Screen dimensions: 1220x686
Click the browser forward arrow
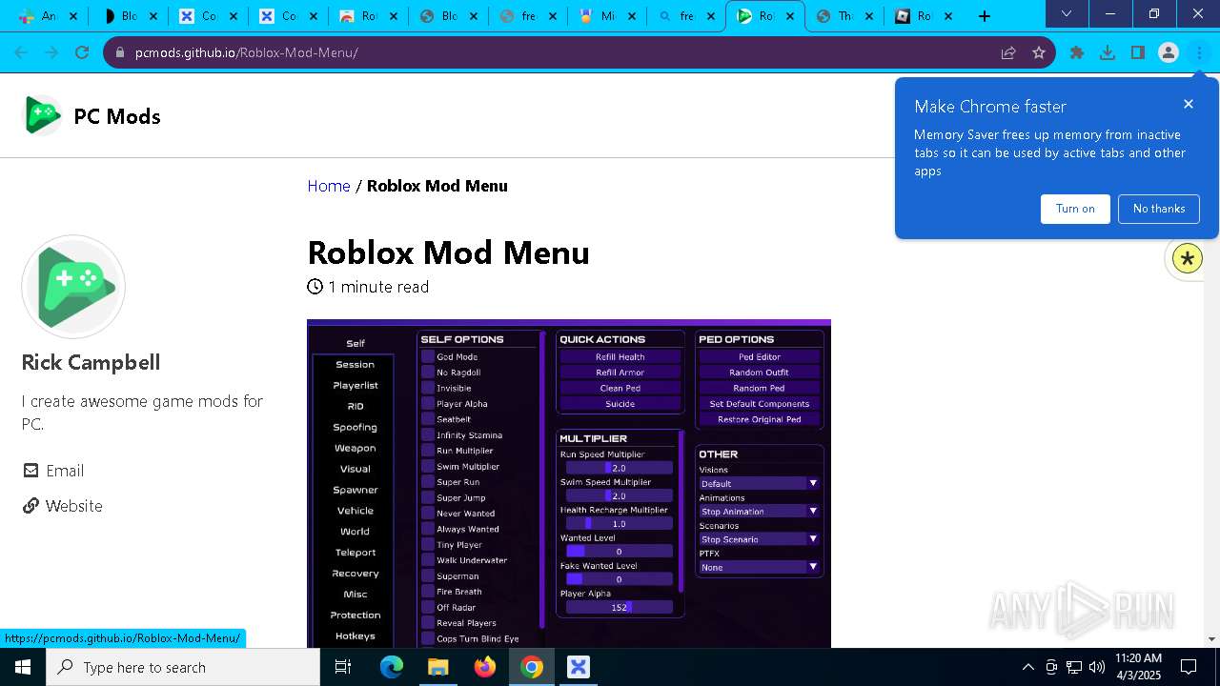51,52
